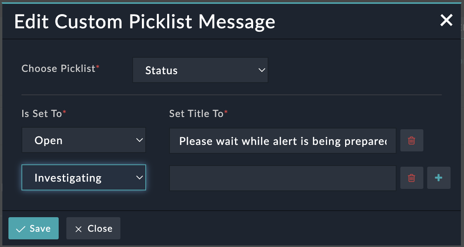Click the checkmark icon on Save
The image size is (464, 247).
[20, 229]
